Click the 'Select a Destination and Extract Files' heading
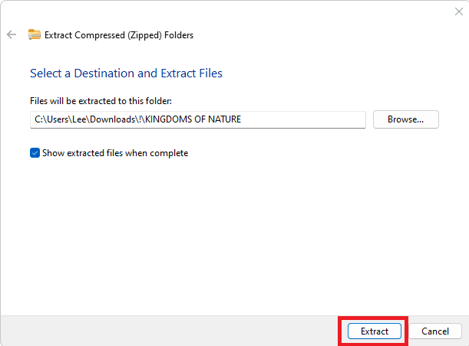 pyautogui.click(x=126, y=73)
